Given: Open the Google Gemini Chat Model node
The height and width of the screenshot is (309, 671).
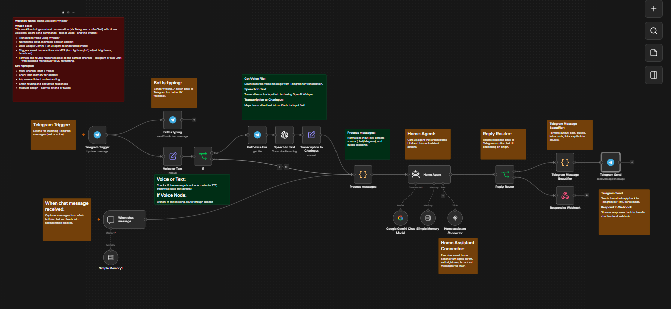Looking at the screenshot, I should click(x=400, y=218).
